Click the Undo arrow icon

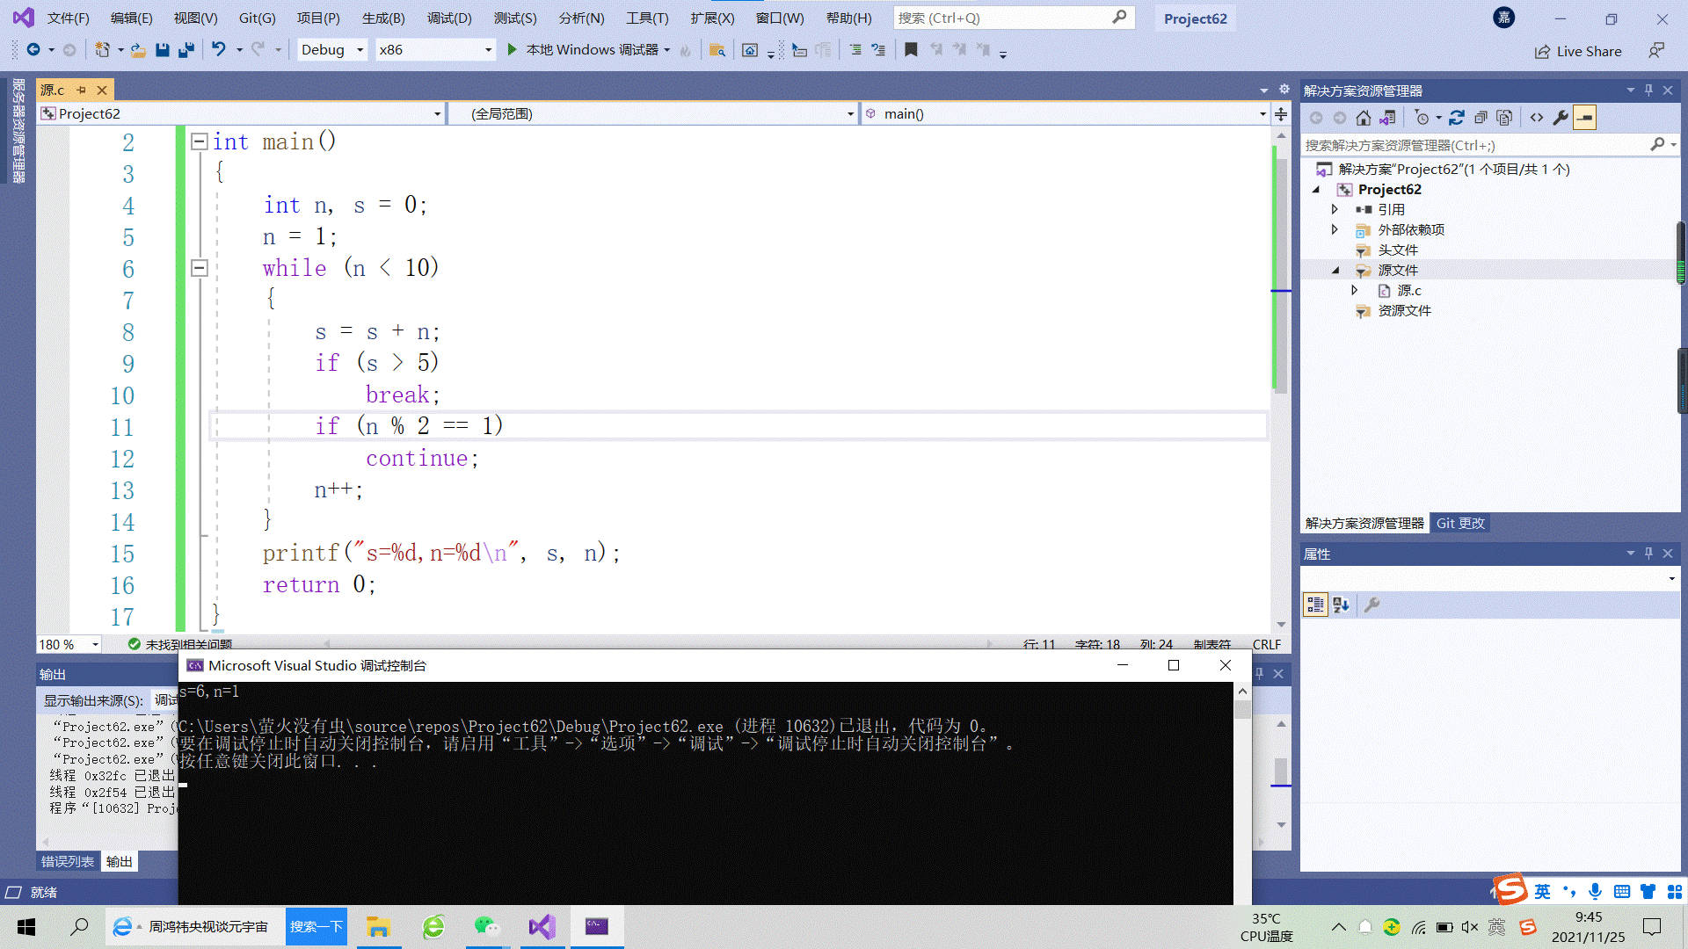click(219, 50)
